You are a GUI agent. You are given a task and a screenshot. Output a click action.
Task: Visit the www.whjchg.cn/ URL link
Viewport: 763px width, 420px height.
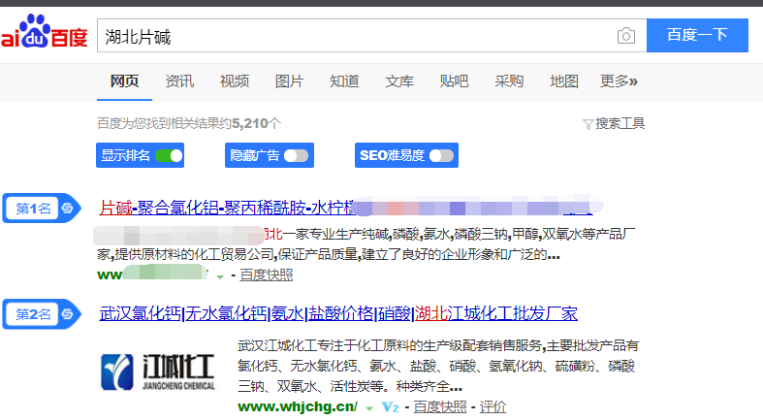pyautogui.click(x=298, y=406)
